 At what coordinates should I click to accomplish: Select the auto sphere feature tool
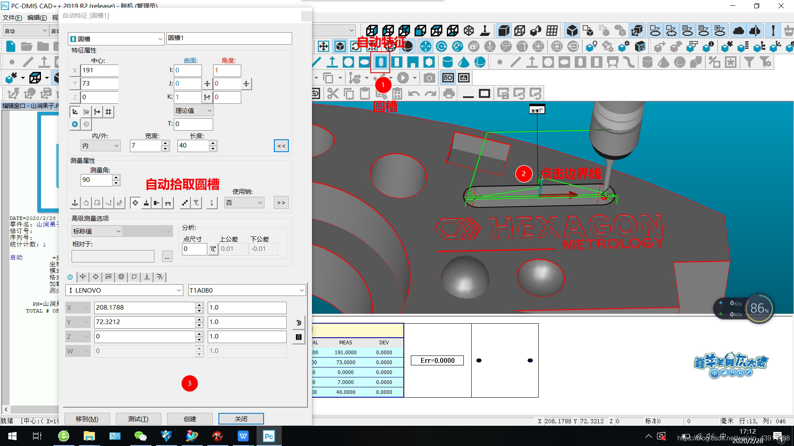(x=480, y=62)
